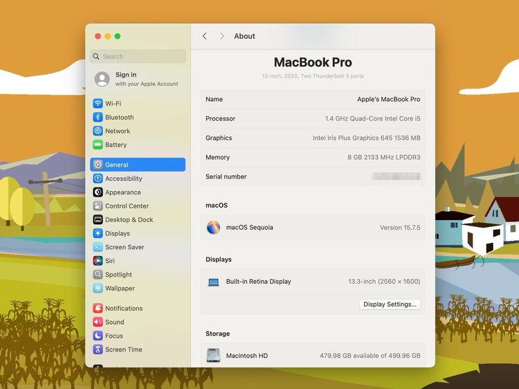Open Desktop & Dock settings

(138, 219)
